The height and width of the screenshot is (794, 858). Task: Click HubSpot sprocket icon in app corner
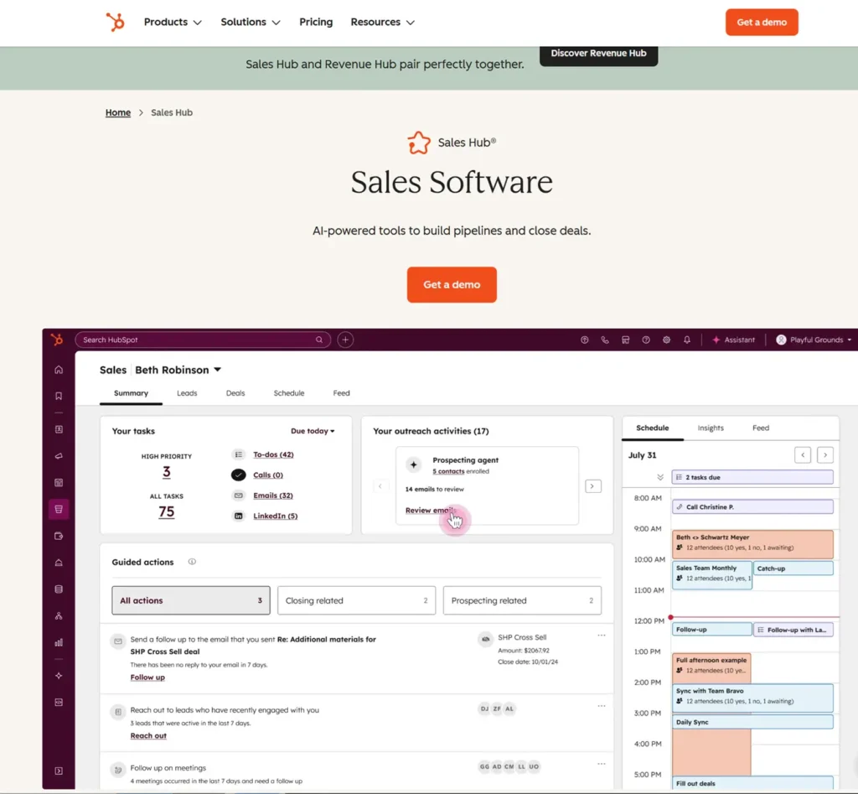(57, 340)
